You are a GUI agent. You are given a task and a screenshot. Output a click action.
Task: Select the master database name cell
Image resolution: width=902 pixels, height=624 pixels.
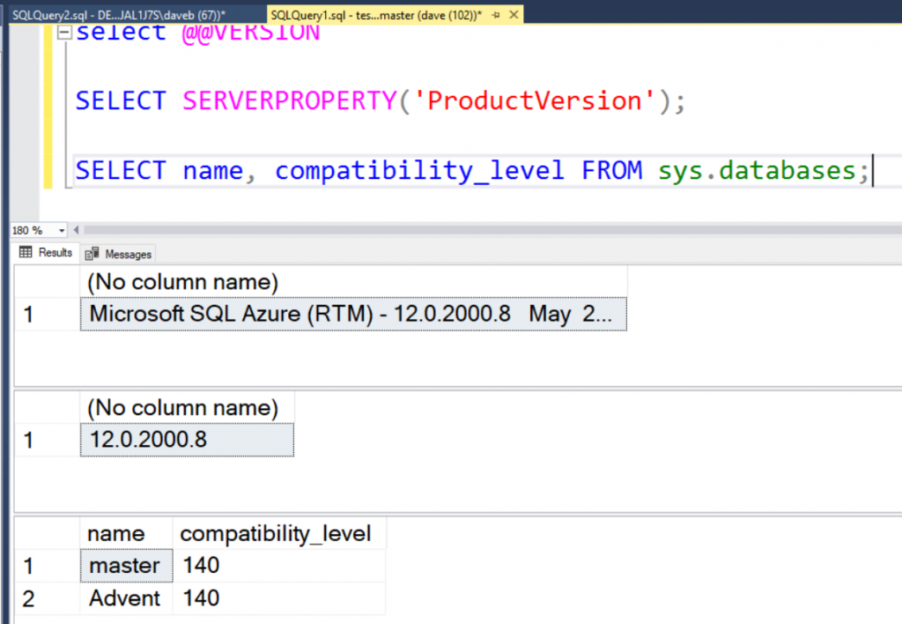coord(125,565)
